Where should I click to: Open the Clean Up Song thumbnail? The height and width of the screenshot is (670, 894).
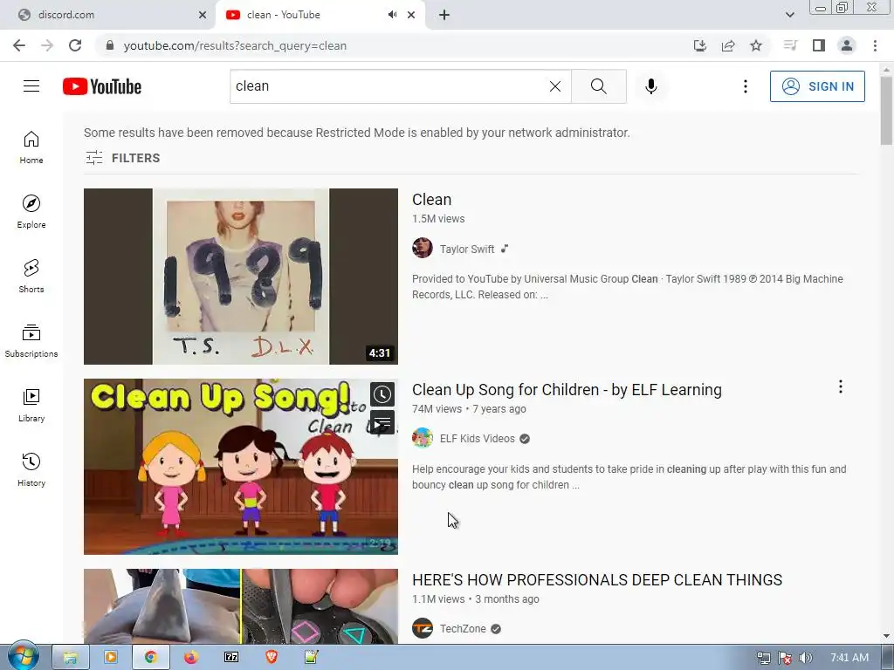[x=241, y=467]
